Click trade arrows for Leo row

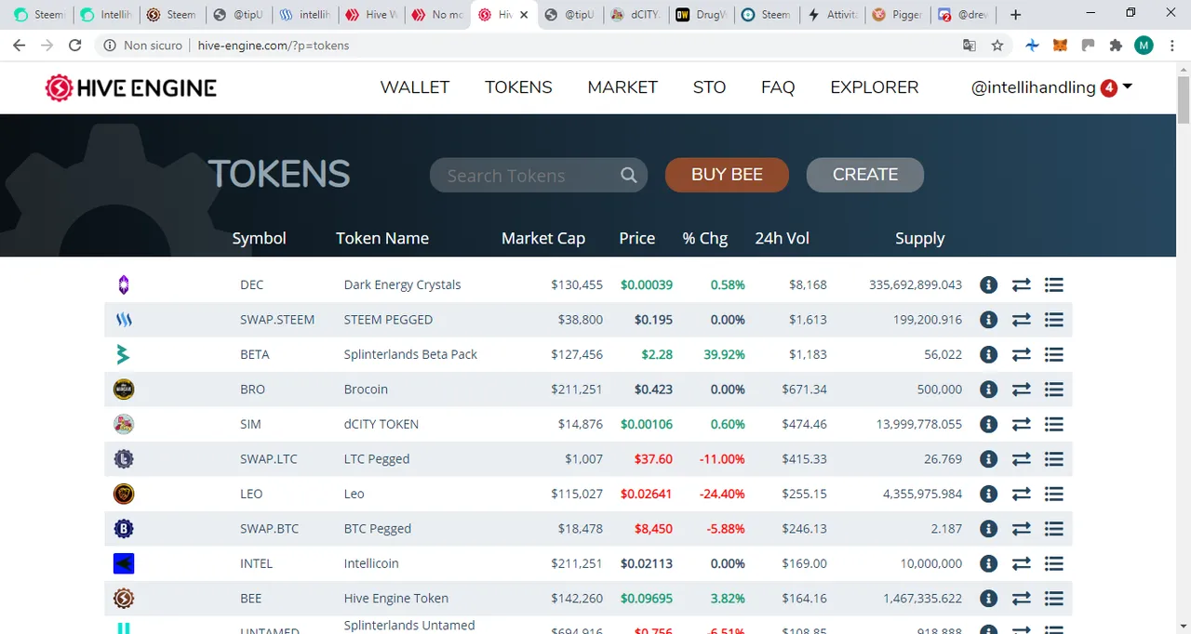[x=1022, y=494]
